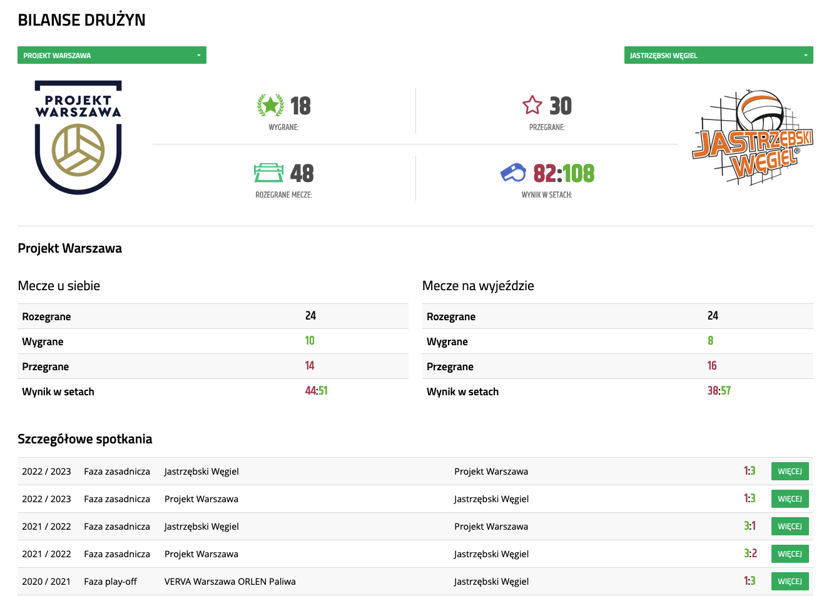Click the Szczegółowe spotkania section heading
Viewport: 834px width, 596px height.
[x=85, y=439]
